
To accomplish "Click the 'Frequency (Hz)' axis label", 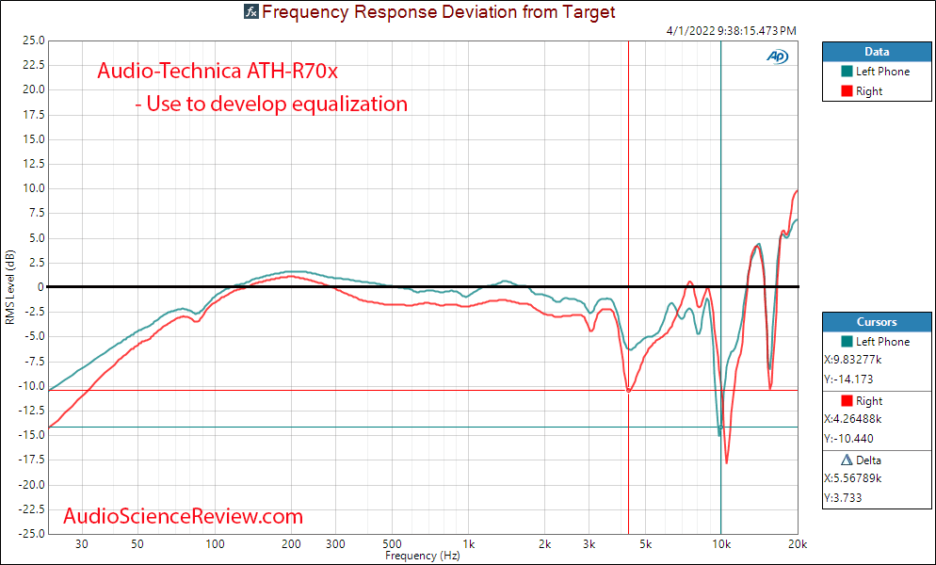I will 423,556.
